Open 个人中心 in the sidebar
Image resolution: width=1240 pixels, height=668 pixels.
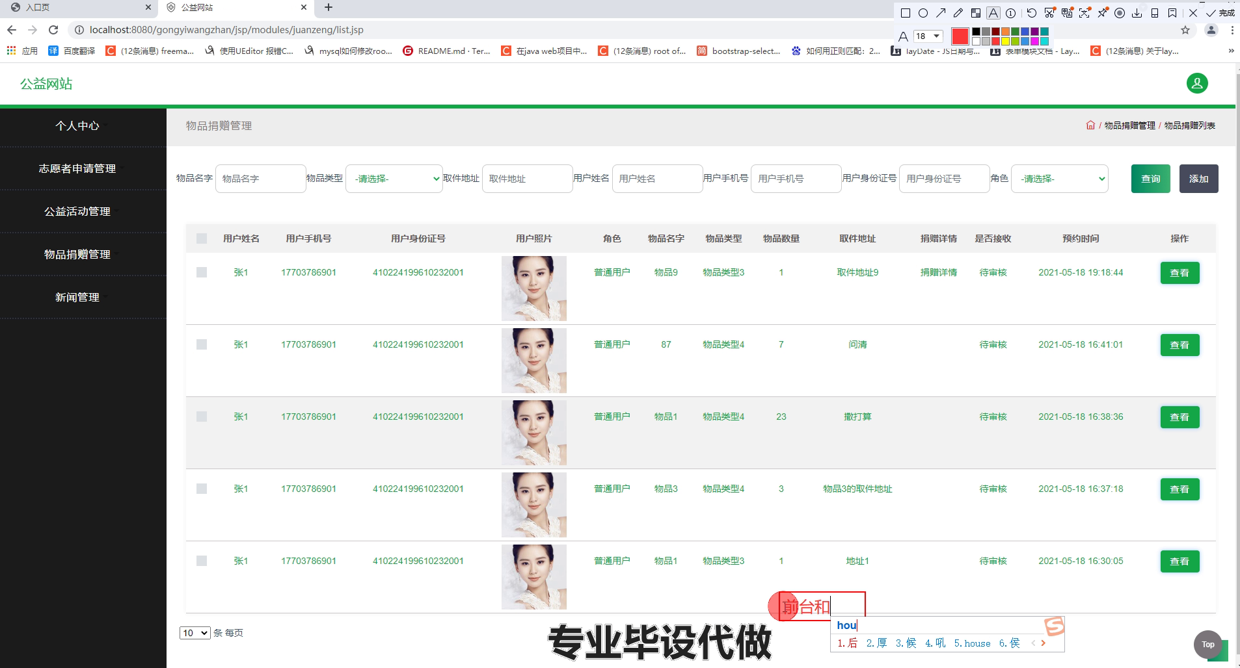pyautogui.click(x=77, y=126)
